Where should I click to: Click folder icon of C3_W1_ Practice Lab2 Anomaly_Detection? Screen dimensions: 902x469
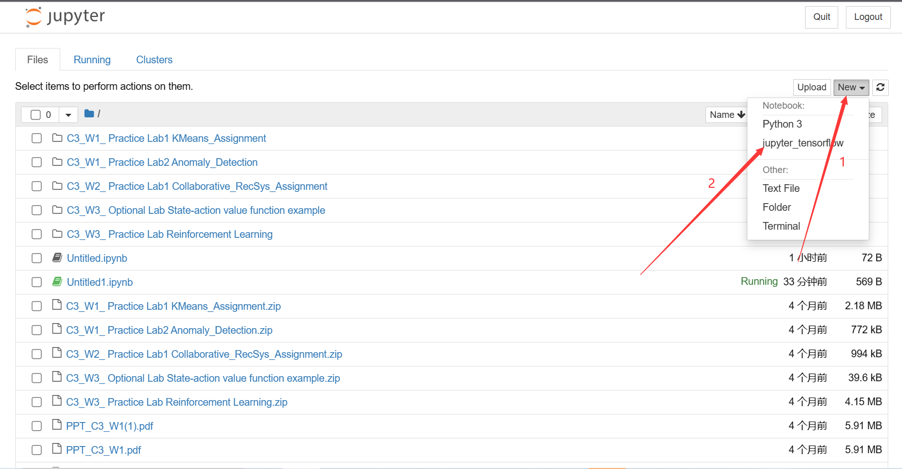(x=57, y=162)
